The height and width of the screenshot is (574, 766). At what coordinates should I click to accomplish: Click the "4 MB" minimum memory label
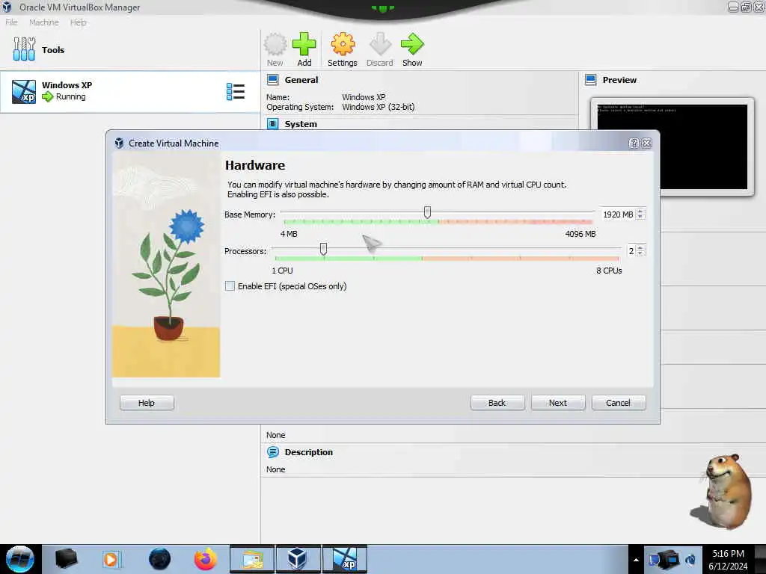tap(289, 234)
